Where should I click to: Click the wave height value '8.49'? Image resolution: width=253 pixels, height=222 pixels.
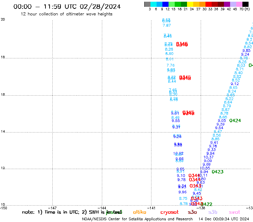click(175, 118)
